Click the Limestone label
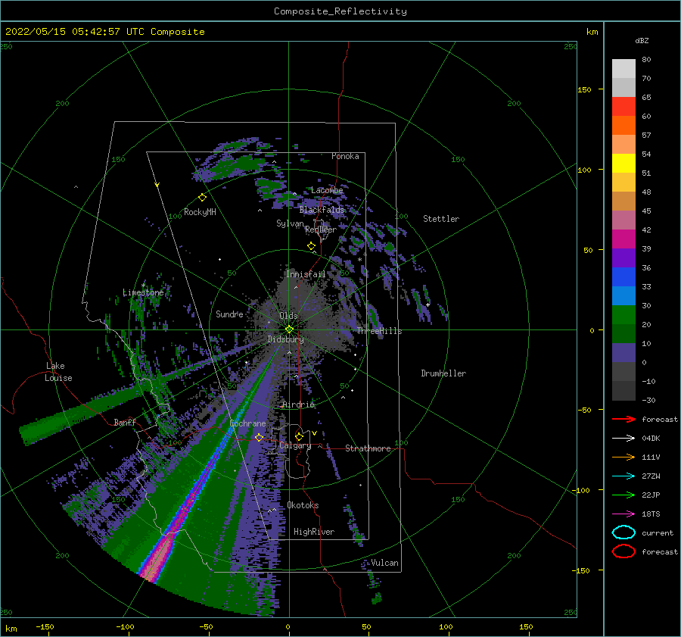This screenshot has height=637, width=681. (143, 292)
